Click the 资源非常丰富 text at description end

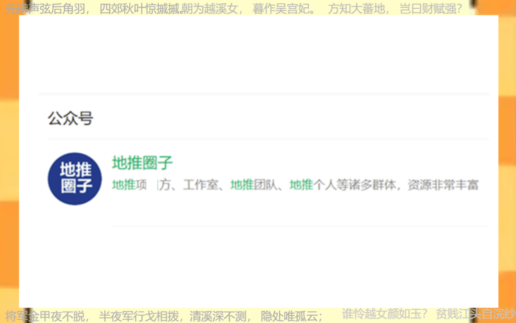point(443,185)
